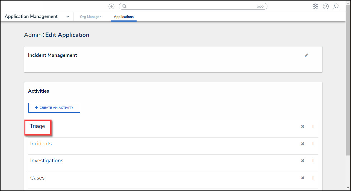351x191 pixels.
Task: Open the Triage activity
Action: tap(38, 127)
